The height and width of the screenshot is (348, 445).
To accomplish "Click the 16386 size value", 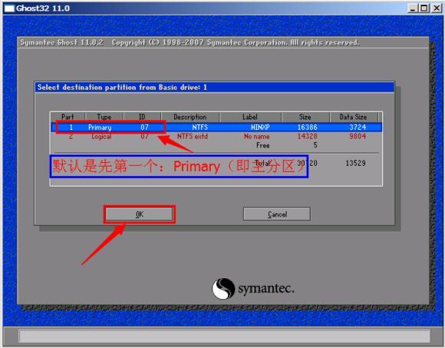I will [308, 128].
